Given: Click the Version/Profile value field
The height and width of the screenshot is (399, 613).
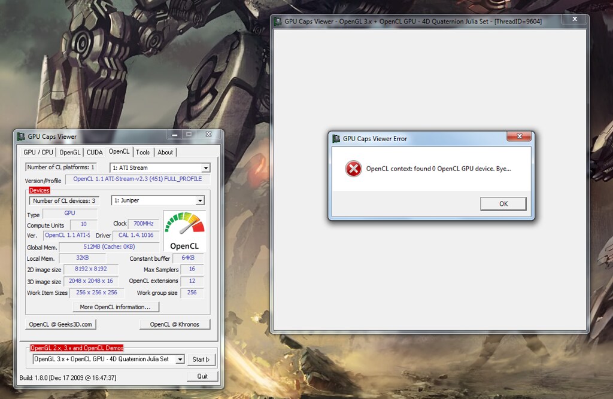Looking at the screenshot, I should 137,179.
